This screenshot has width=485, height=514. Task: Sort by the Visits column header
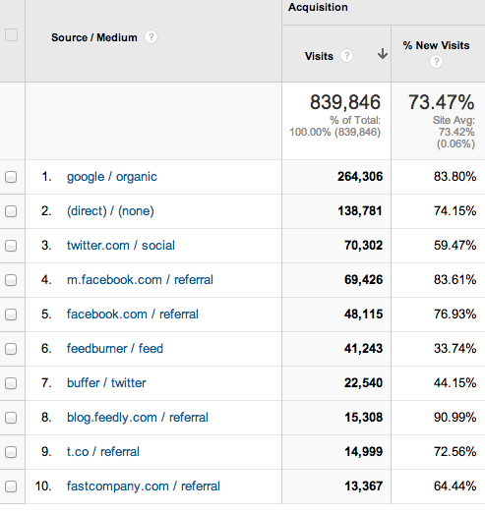click(x=319, y=56)
